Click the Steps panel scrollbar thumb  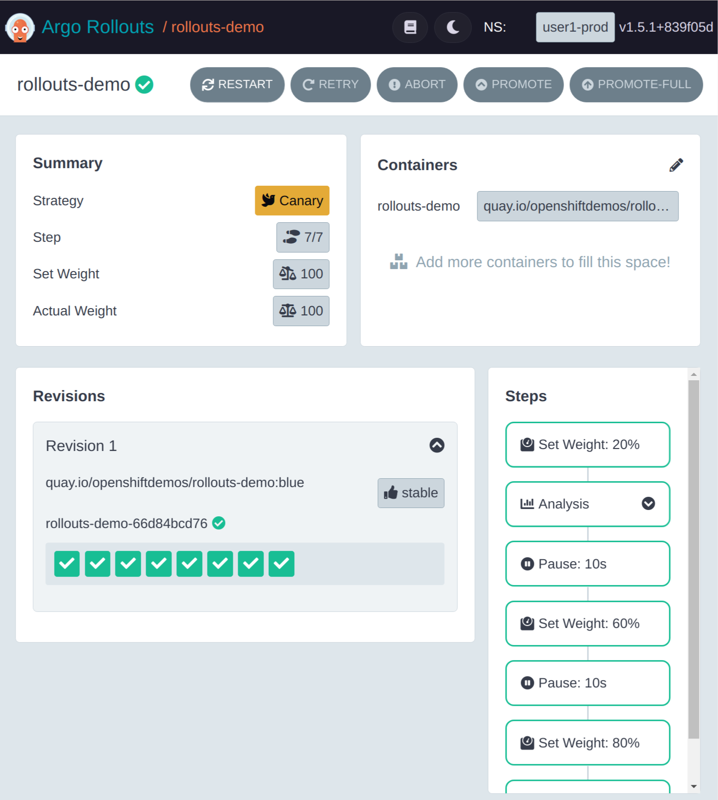pyautogui.click(x=694, y=560)
